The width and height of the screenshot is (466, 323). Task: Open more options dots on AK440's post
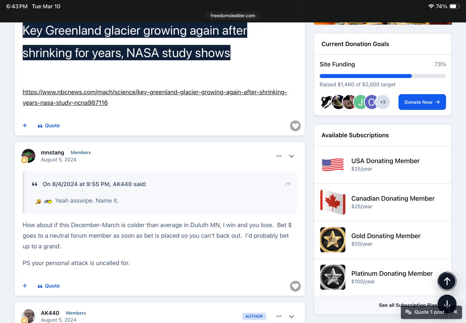pyautogui.click(x=279, y=316)
